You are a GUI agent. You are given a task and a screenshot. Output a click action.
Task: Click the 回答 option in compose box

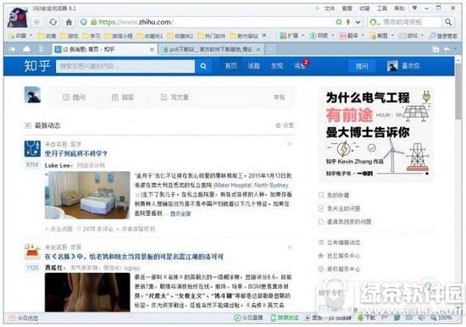click(x=123, y=97)
